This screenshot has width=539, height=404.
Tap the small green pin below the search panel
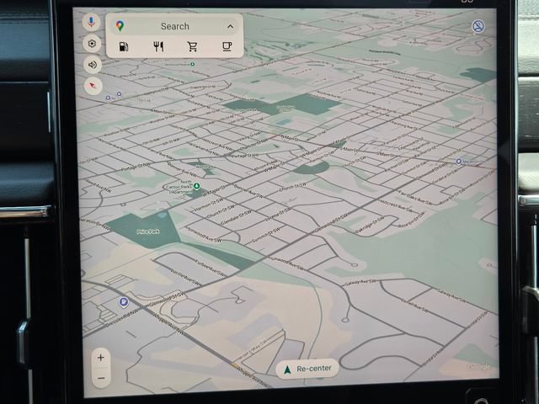[193, 64]
